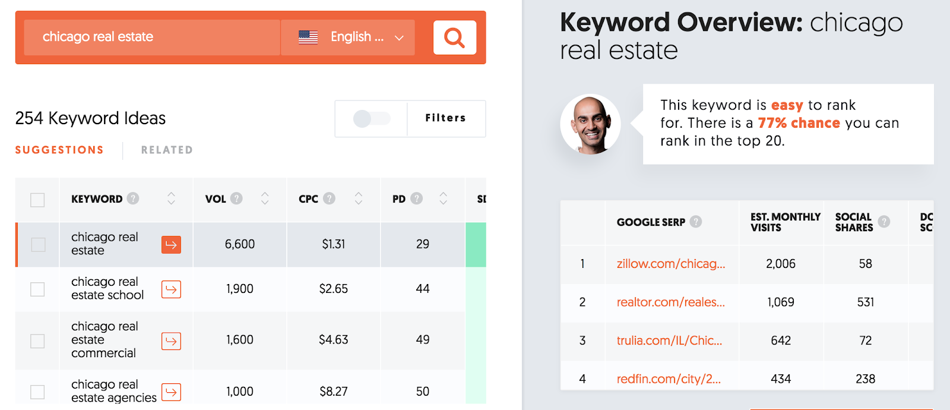Image resolution: width=950 pixels, height=410 pixels.
Task: Open the zillow.com SERP result link
Action: pos(670,264)
